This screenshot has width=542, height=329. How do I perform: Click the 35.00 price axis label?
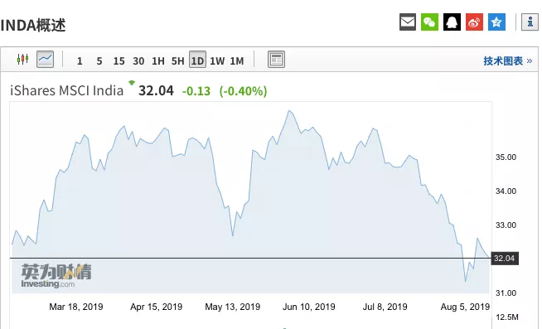coord(506,157)
